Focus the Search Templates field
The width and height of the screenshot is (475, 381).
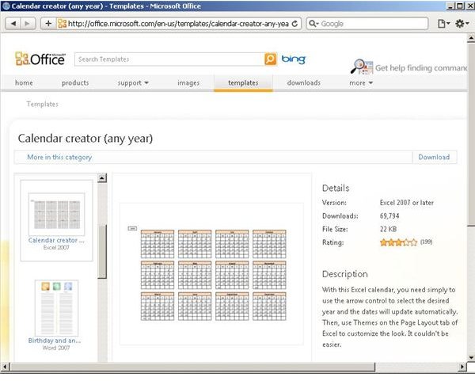169,59
